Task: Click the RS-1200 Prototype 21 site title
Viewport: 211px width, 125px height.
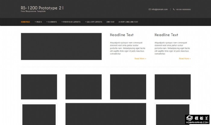Action: tap(42, 8)
